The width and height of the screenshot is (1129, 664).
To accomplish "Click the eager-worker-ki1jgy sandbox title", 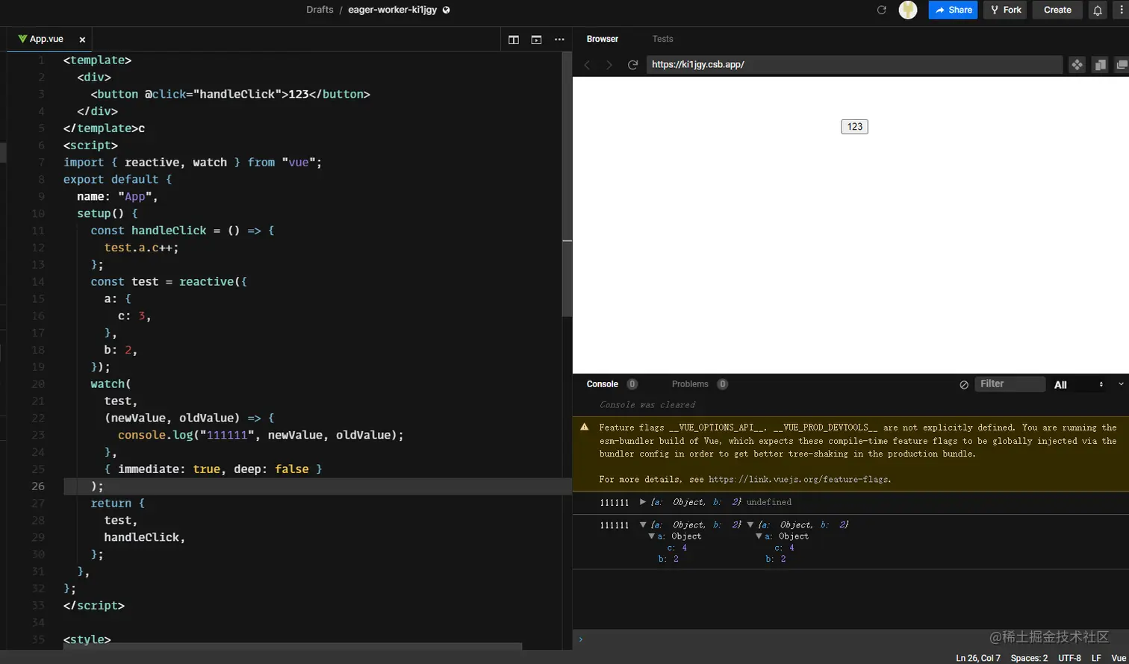I will [392, 10].
